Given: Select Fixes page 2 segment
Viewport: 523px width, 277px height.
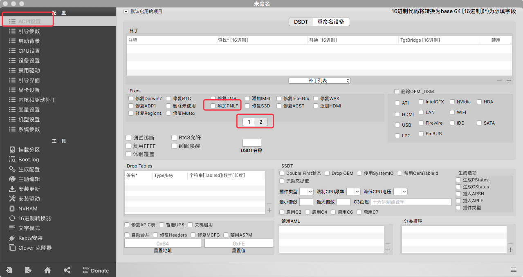Looking at the screenshot, I should pos(261,122).
